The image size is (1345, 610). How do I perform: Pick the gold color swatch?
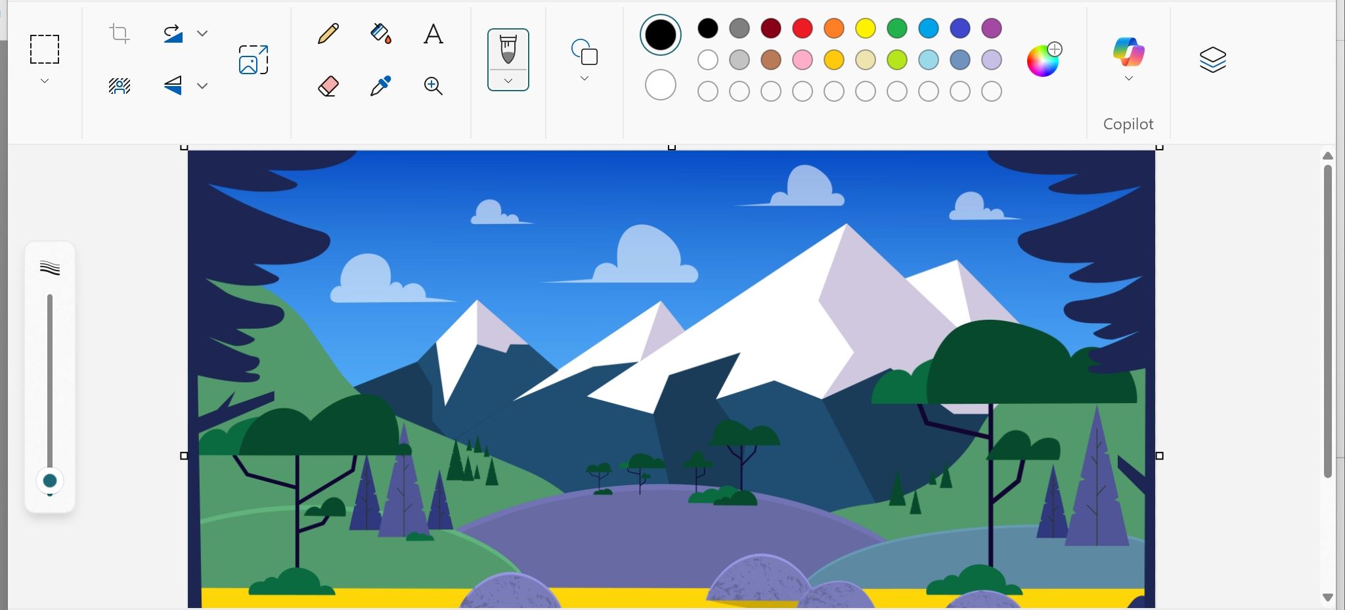click(834, 60)
